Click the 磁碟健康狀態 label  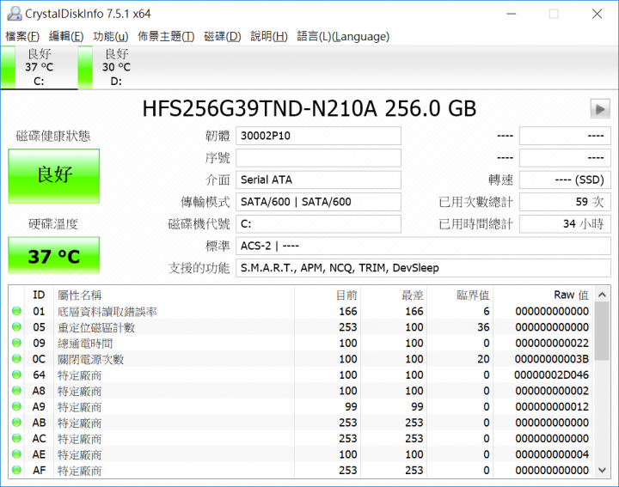click(x=53, y=136)
